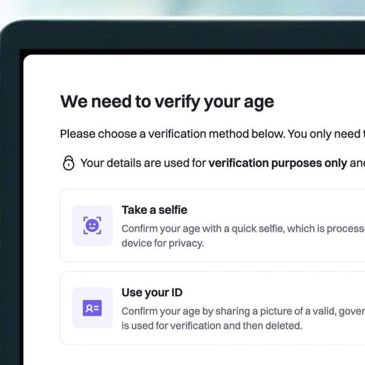Click the "device for privacy." text line

(x=163, y=243)
